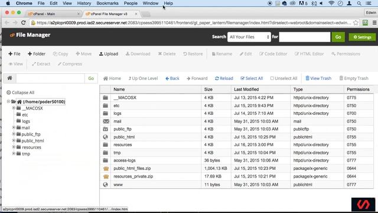
Task: Click Unselect All files
Action: [x=283, y=78]
